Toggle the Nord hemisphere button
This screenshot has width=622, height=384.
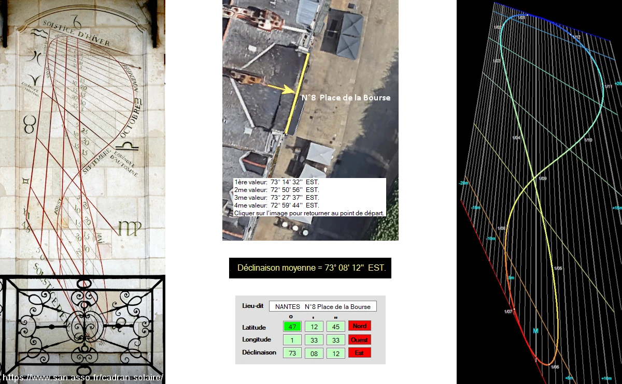(359, 326)
